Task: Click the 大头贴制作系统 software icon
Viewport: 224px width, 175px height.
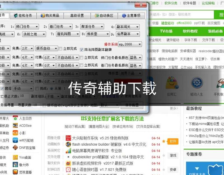Action: point(68,138)
